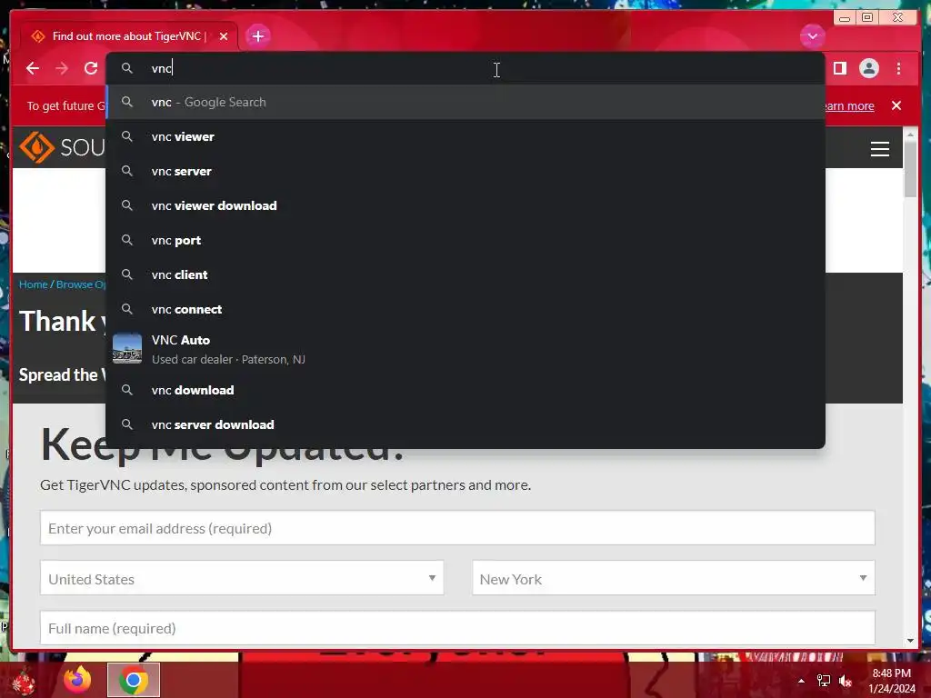This screenshot has width=931, height=698.
Task: Toggle the Chrome side panel icon
Action: click(x=839, y=68)
